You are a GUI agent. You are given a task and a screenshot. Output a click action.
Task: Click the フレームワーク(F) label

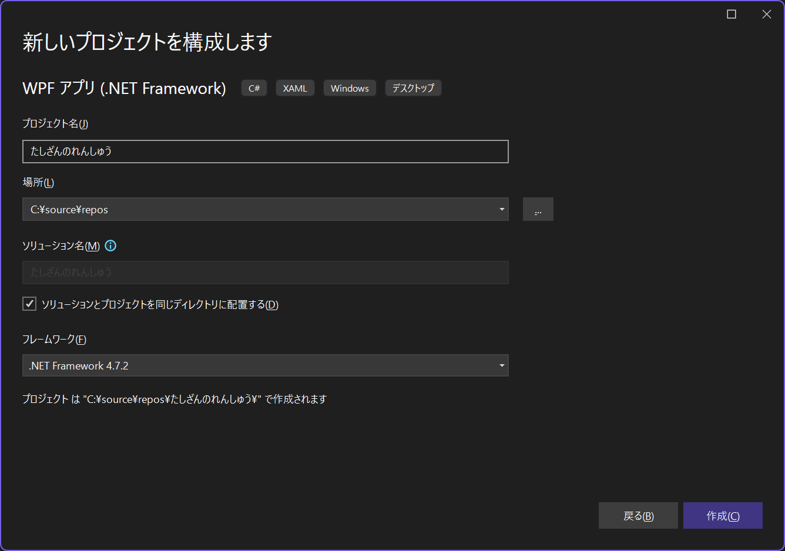click(x=54, y=340)
